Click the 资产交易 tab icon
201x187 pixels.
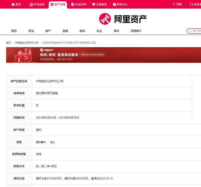(x=52, y=5)
